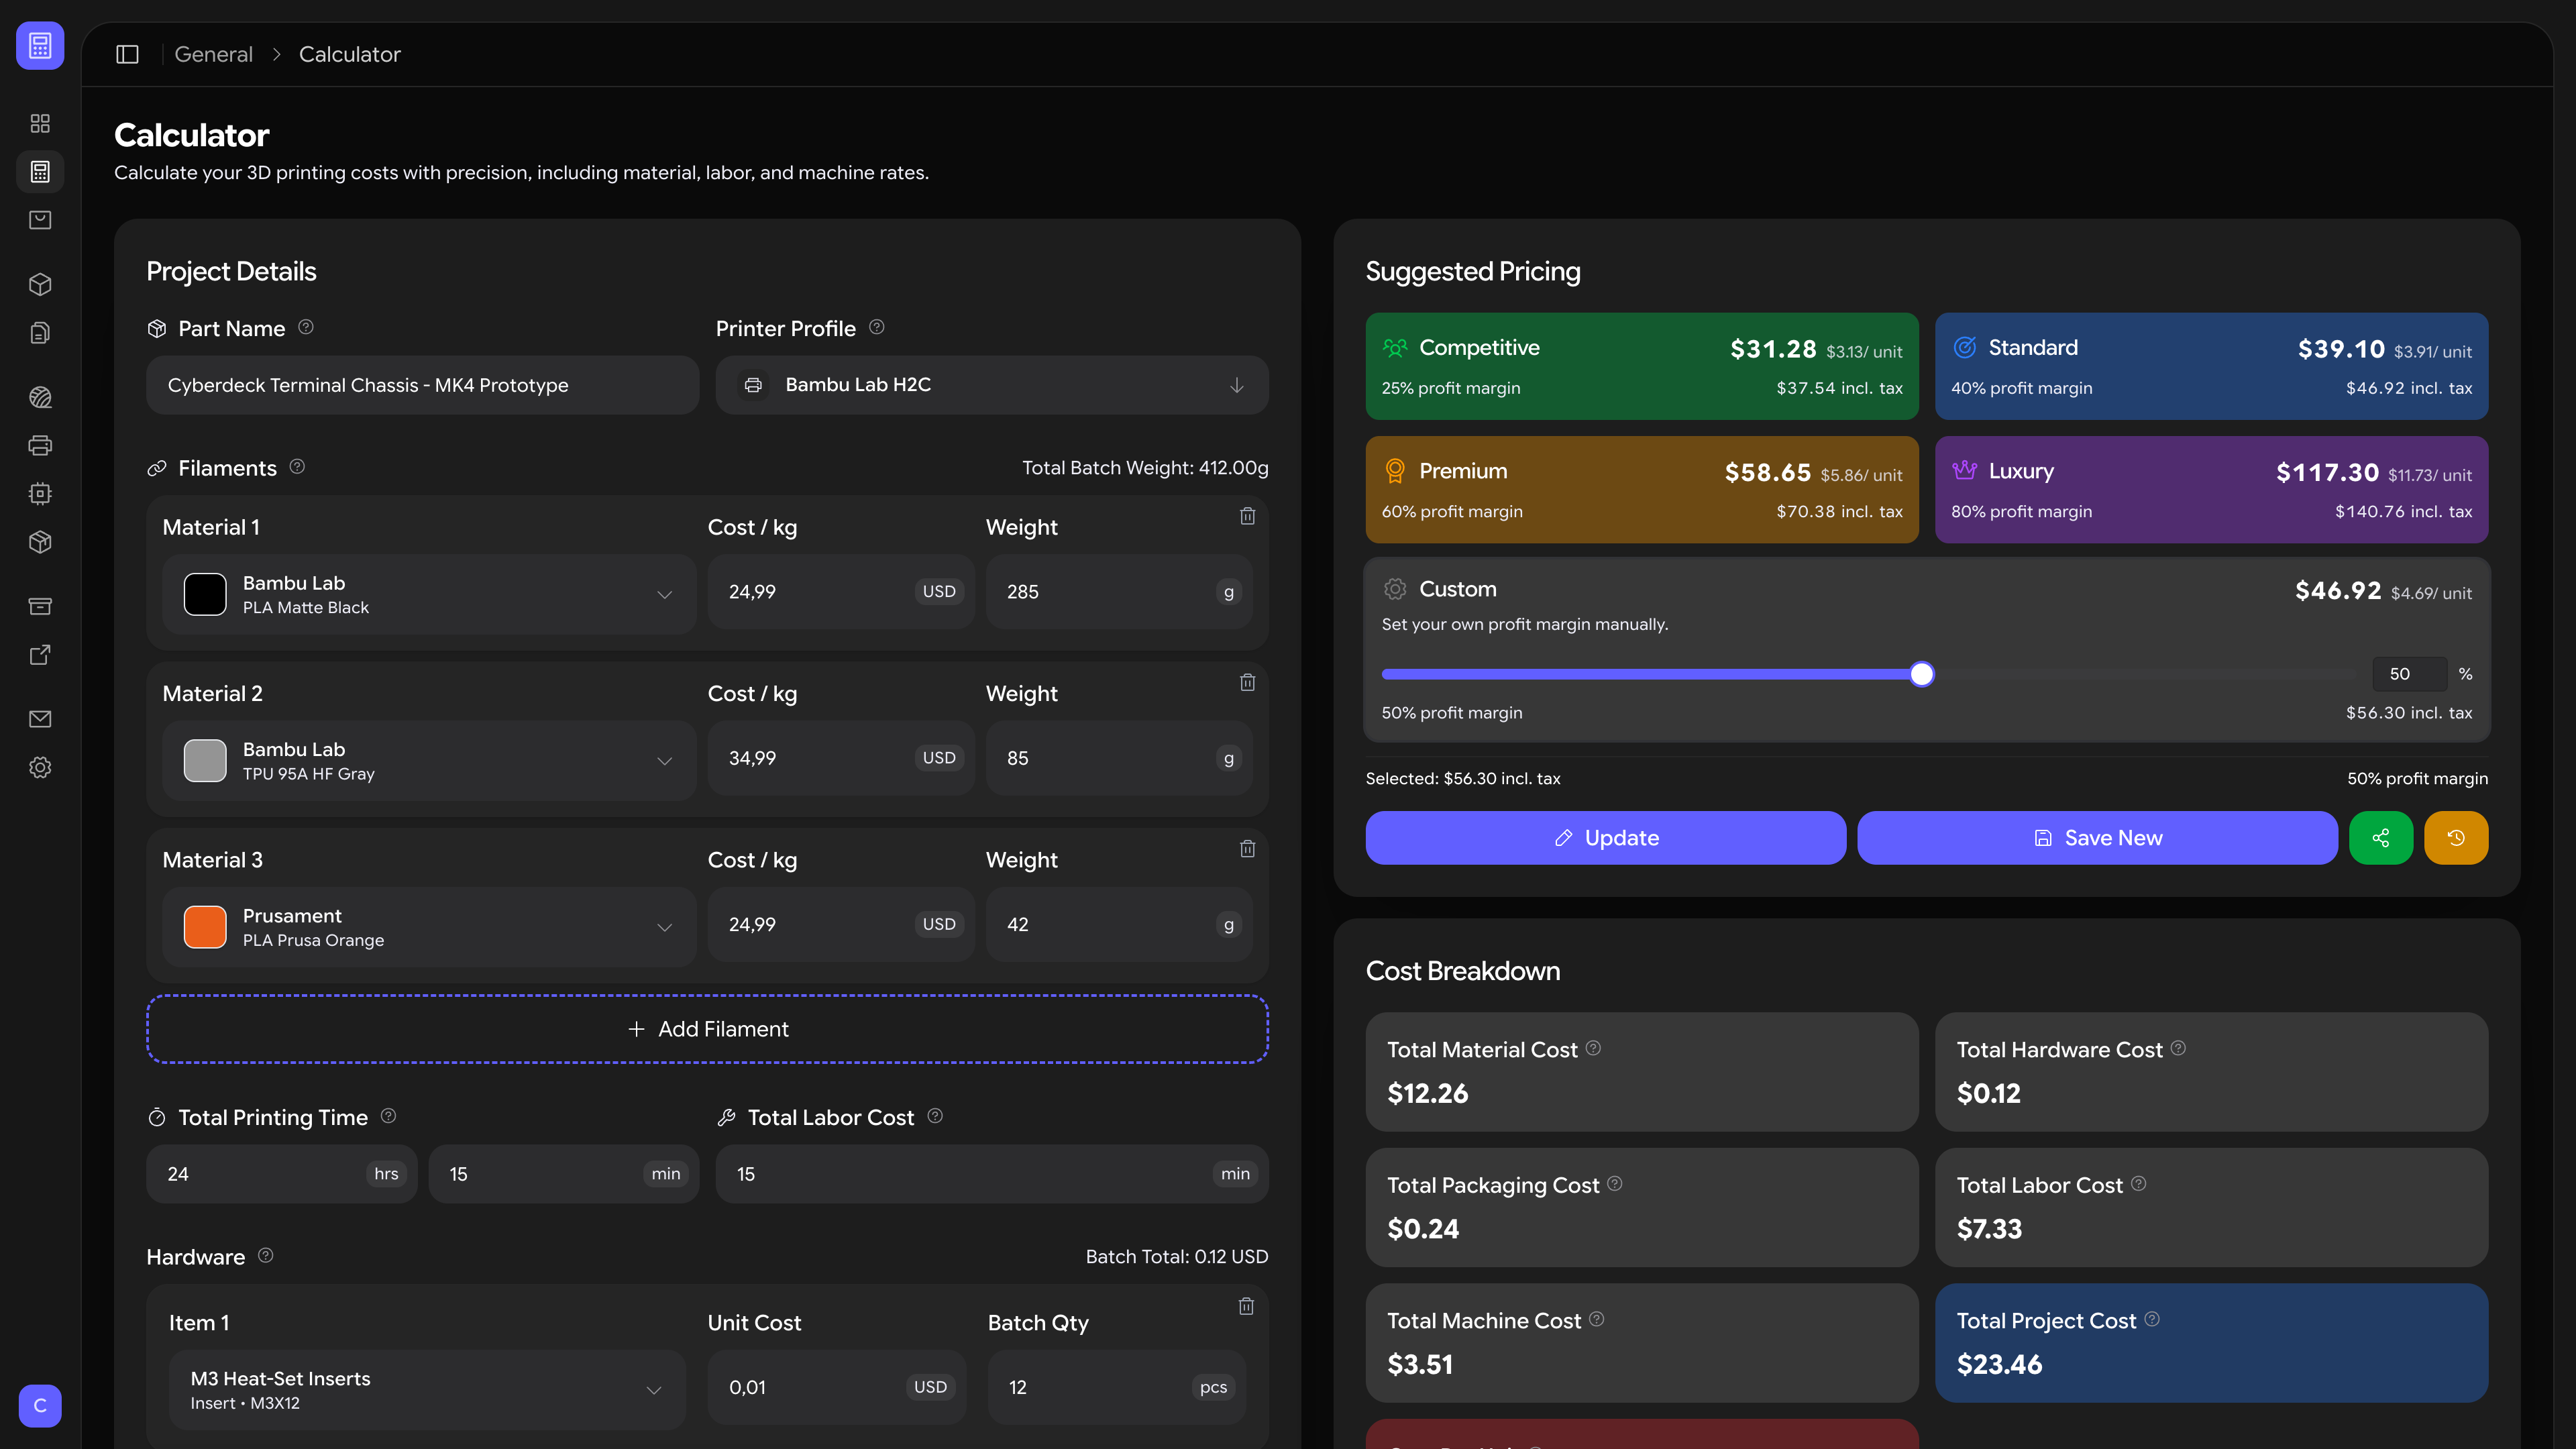Select the Printers icon in the sidebar
The width and height of the screenshot is (2576, 1449).
click(x=40, y=445)
